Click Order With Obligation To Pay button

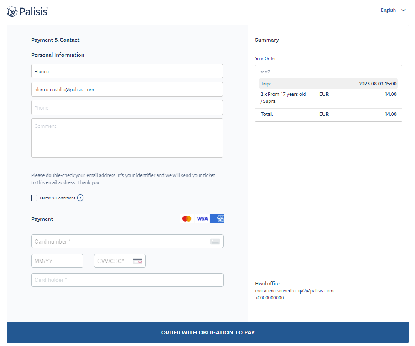(x=208, y=332)
